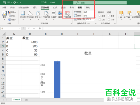Click the Redo arrow icon
The image size is (140, 105).
click(15, 3)
